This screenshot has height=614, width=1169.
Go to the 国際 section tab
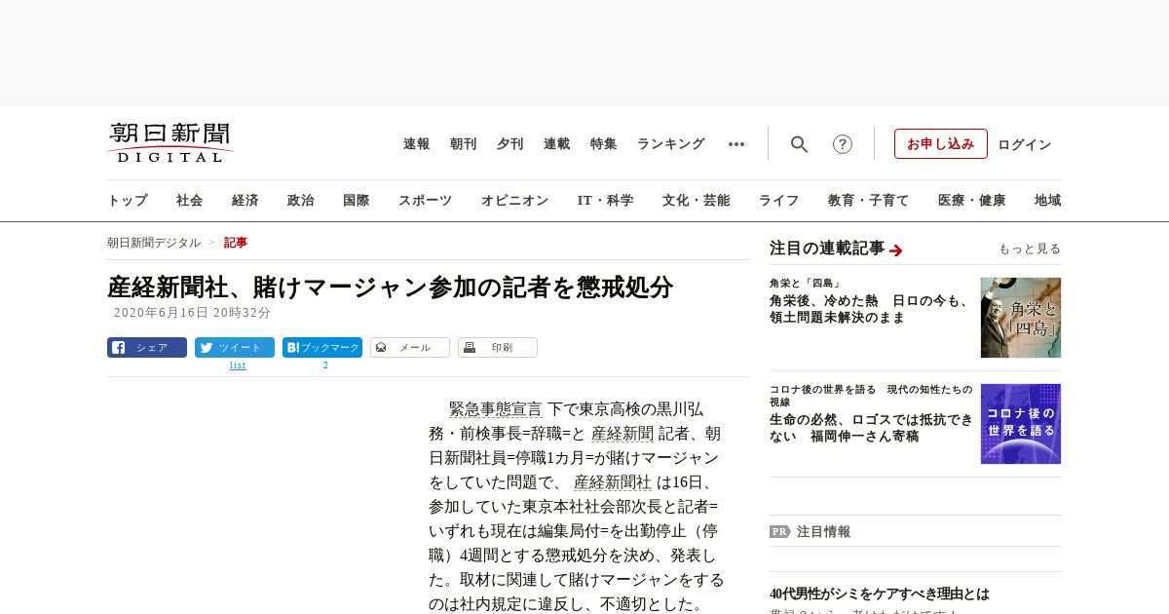(357, 201)
